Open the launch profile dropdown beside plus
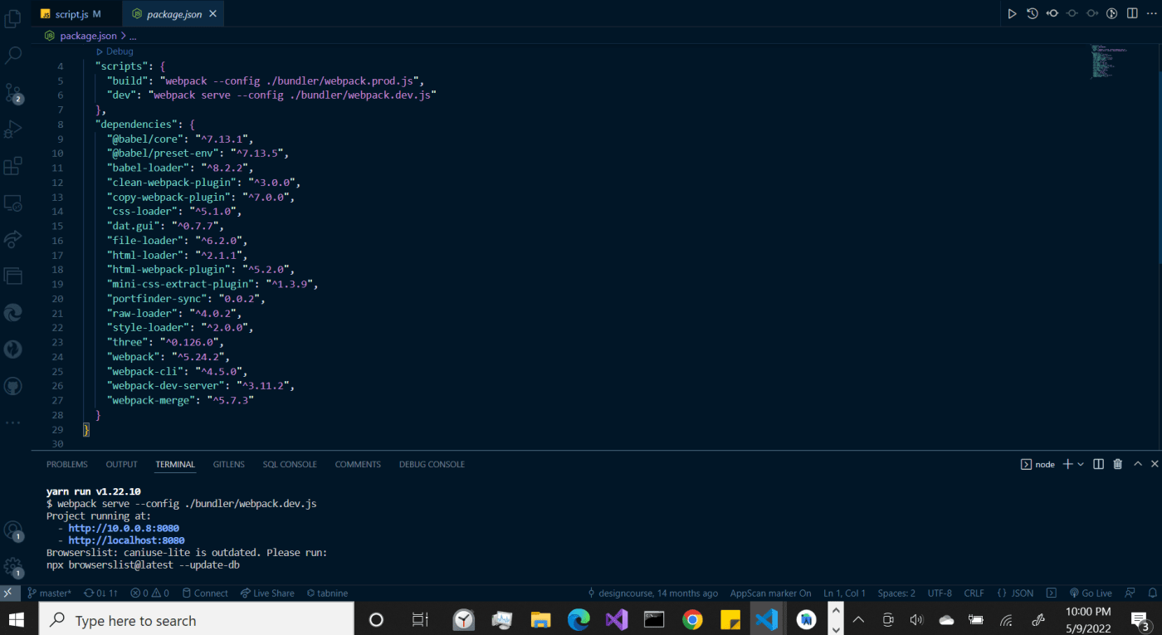Image resolution: width=1162 pixels, height=635 pixels. click(1081, 464)
